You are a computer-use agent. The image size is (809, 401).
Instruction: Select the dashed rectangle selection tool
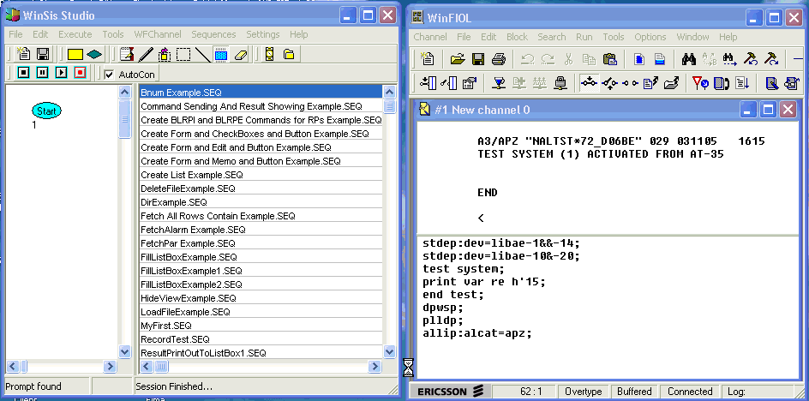[x=183, y=54]
